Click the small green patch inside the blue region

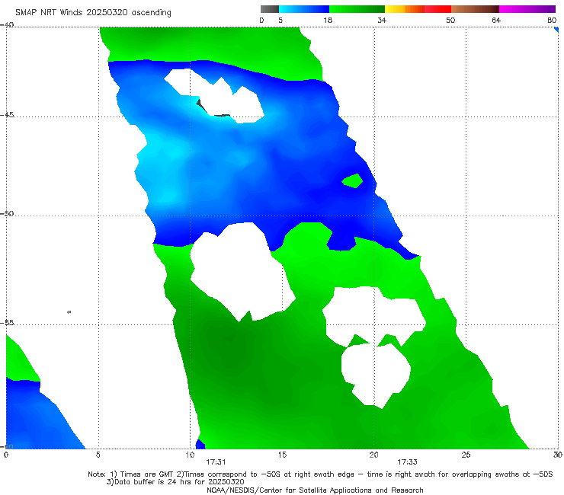pos(352,180)
